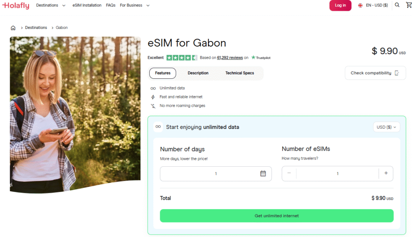Screen dimensions: 412x237
Task: Open the USD ($) currency dropdown
Action: pyautogui.click(x=386, y=127)
